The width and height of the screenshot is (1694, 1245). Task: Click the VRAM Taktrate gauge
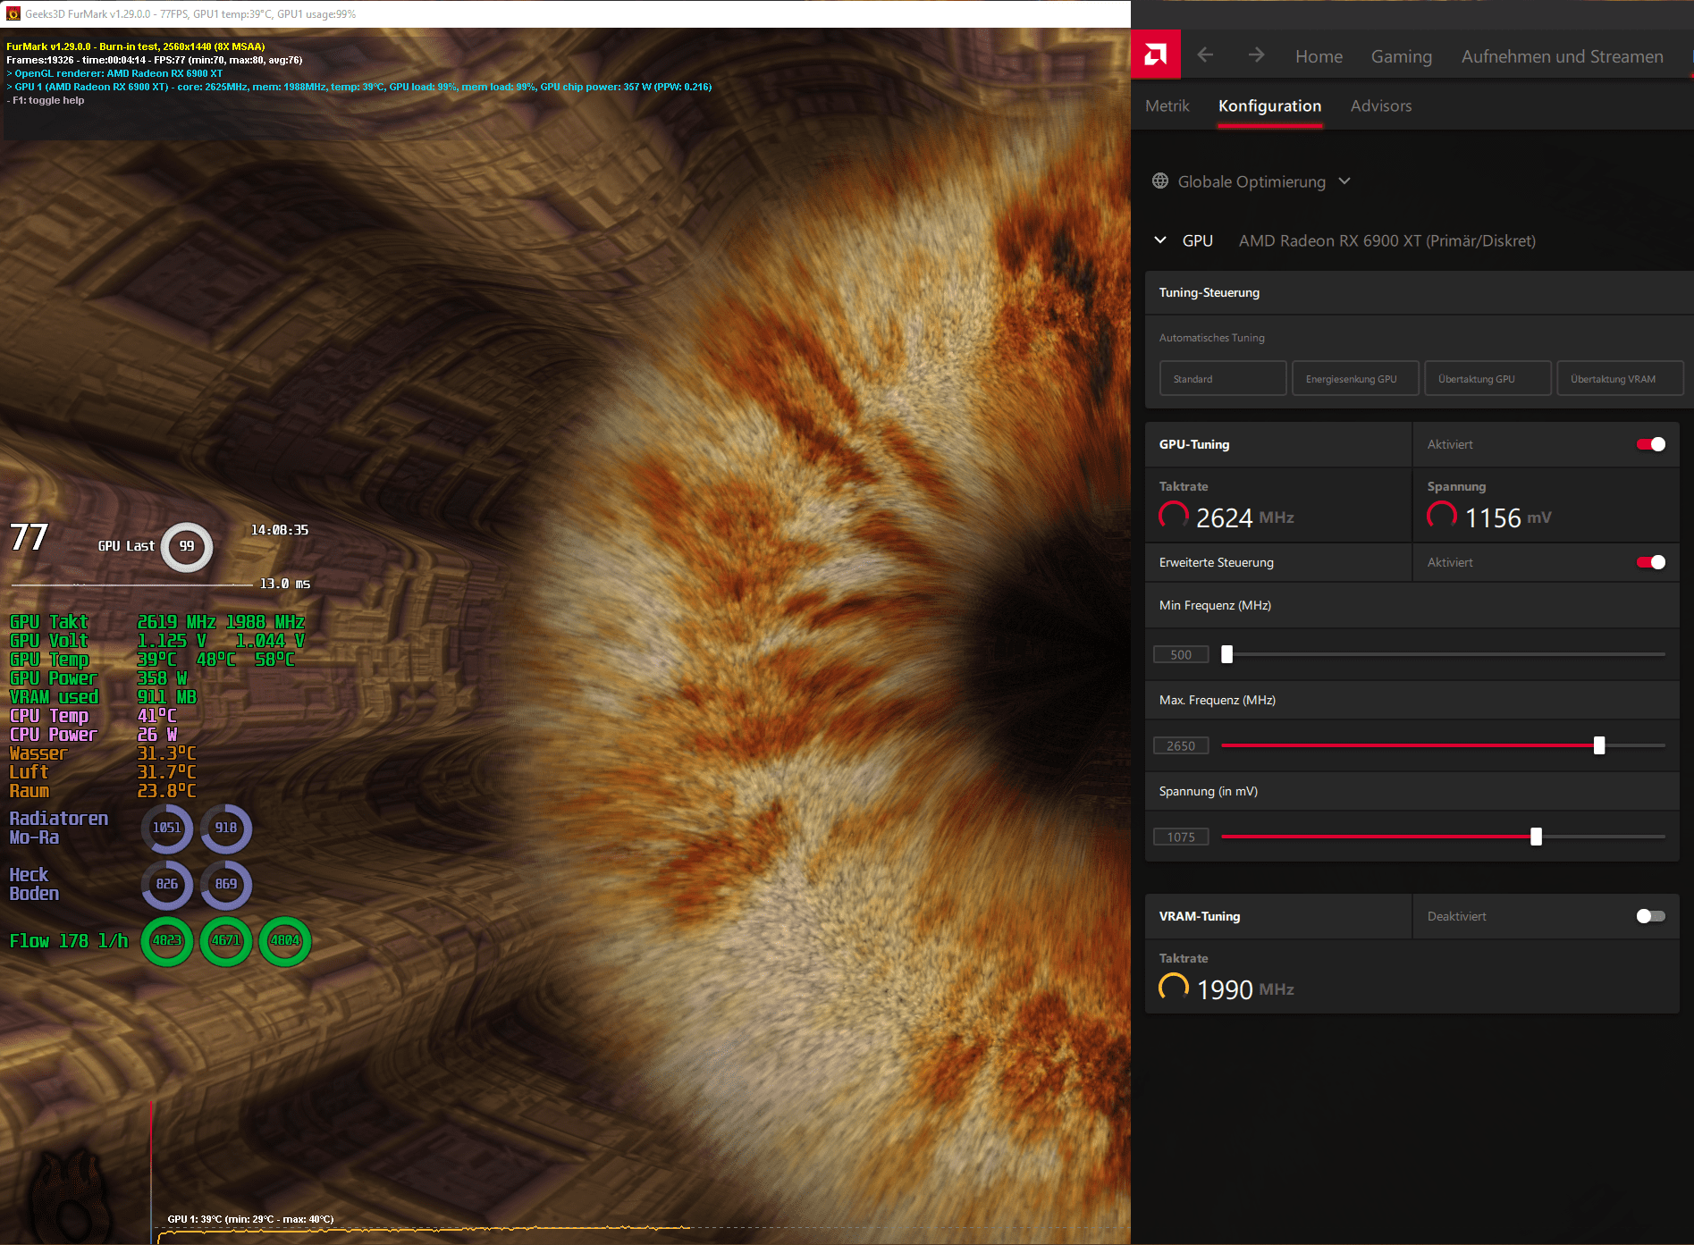click(x=1174, y=987)
